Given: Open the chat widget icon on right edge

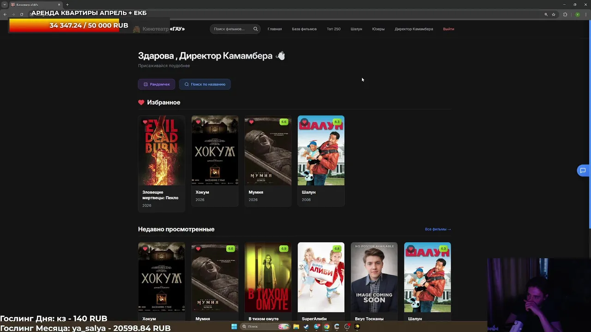Looking at the screenshot, I should pyautogui.click(x=583, y=171).
